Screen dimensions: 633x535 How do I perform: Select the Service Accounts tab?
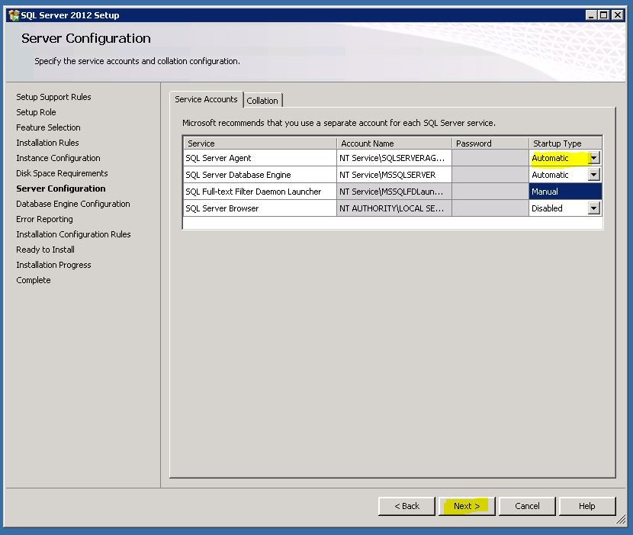coord(206,99)
